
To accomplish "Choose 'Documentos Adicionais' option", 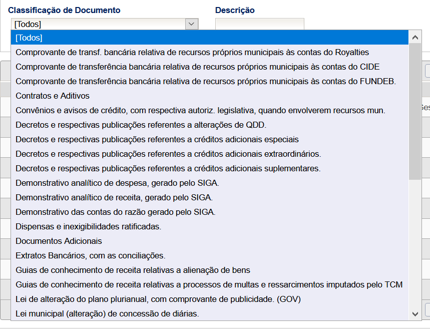I will tap(210, 241).
